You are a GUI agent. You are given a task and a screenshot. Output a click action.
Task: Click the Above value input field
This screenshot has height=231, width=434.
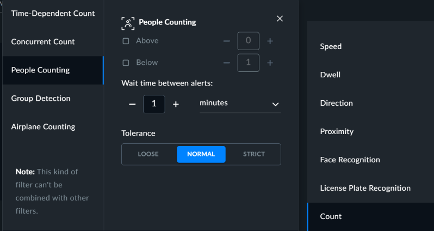pyautogui.click(x=249, y=41)
